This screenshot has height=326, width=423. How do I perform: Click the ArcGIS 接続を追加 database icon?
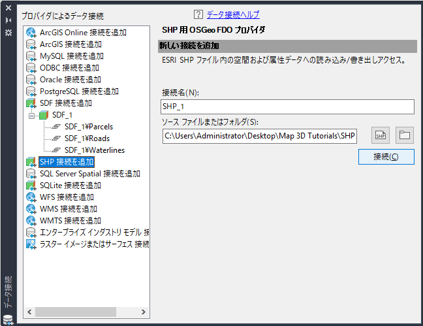pyautogui.click(x=31, y=44)
